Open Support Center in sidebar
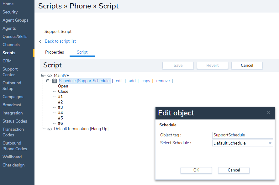 (10, 72)
